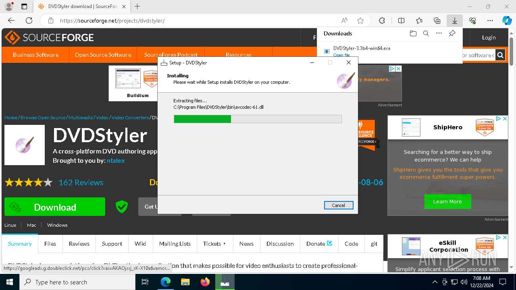Open browser extensions puzzle icon
The image size is (516, 290).
[382, 21]
